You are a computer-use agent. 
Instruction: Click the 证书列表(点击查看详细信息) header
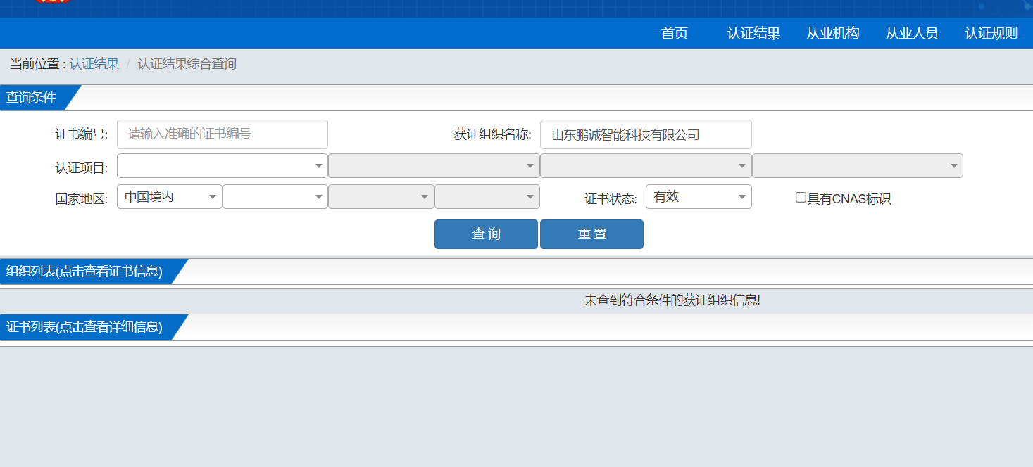click(x=84, y=327)
